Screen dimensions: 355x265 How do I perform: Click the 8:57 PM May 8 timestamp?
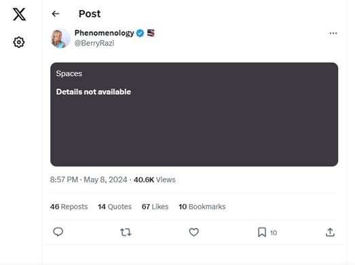[x=88, y=180]
